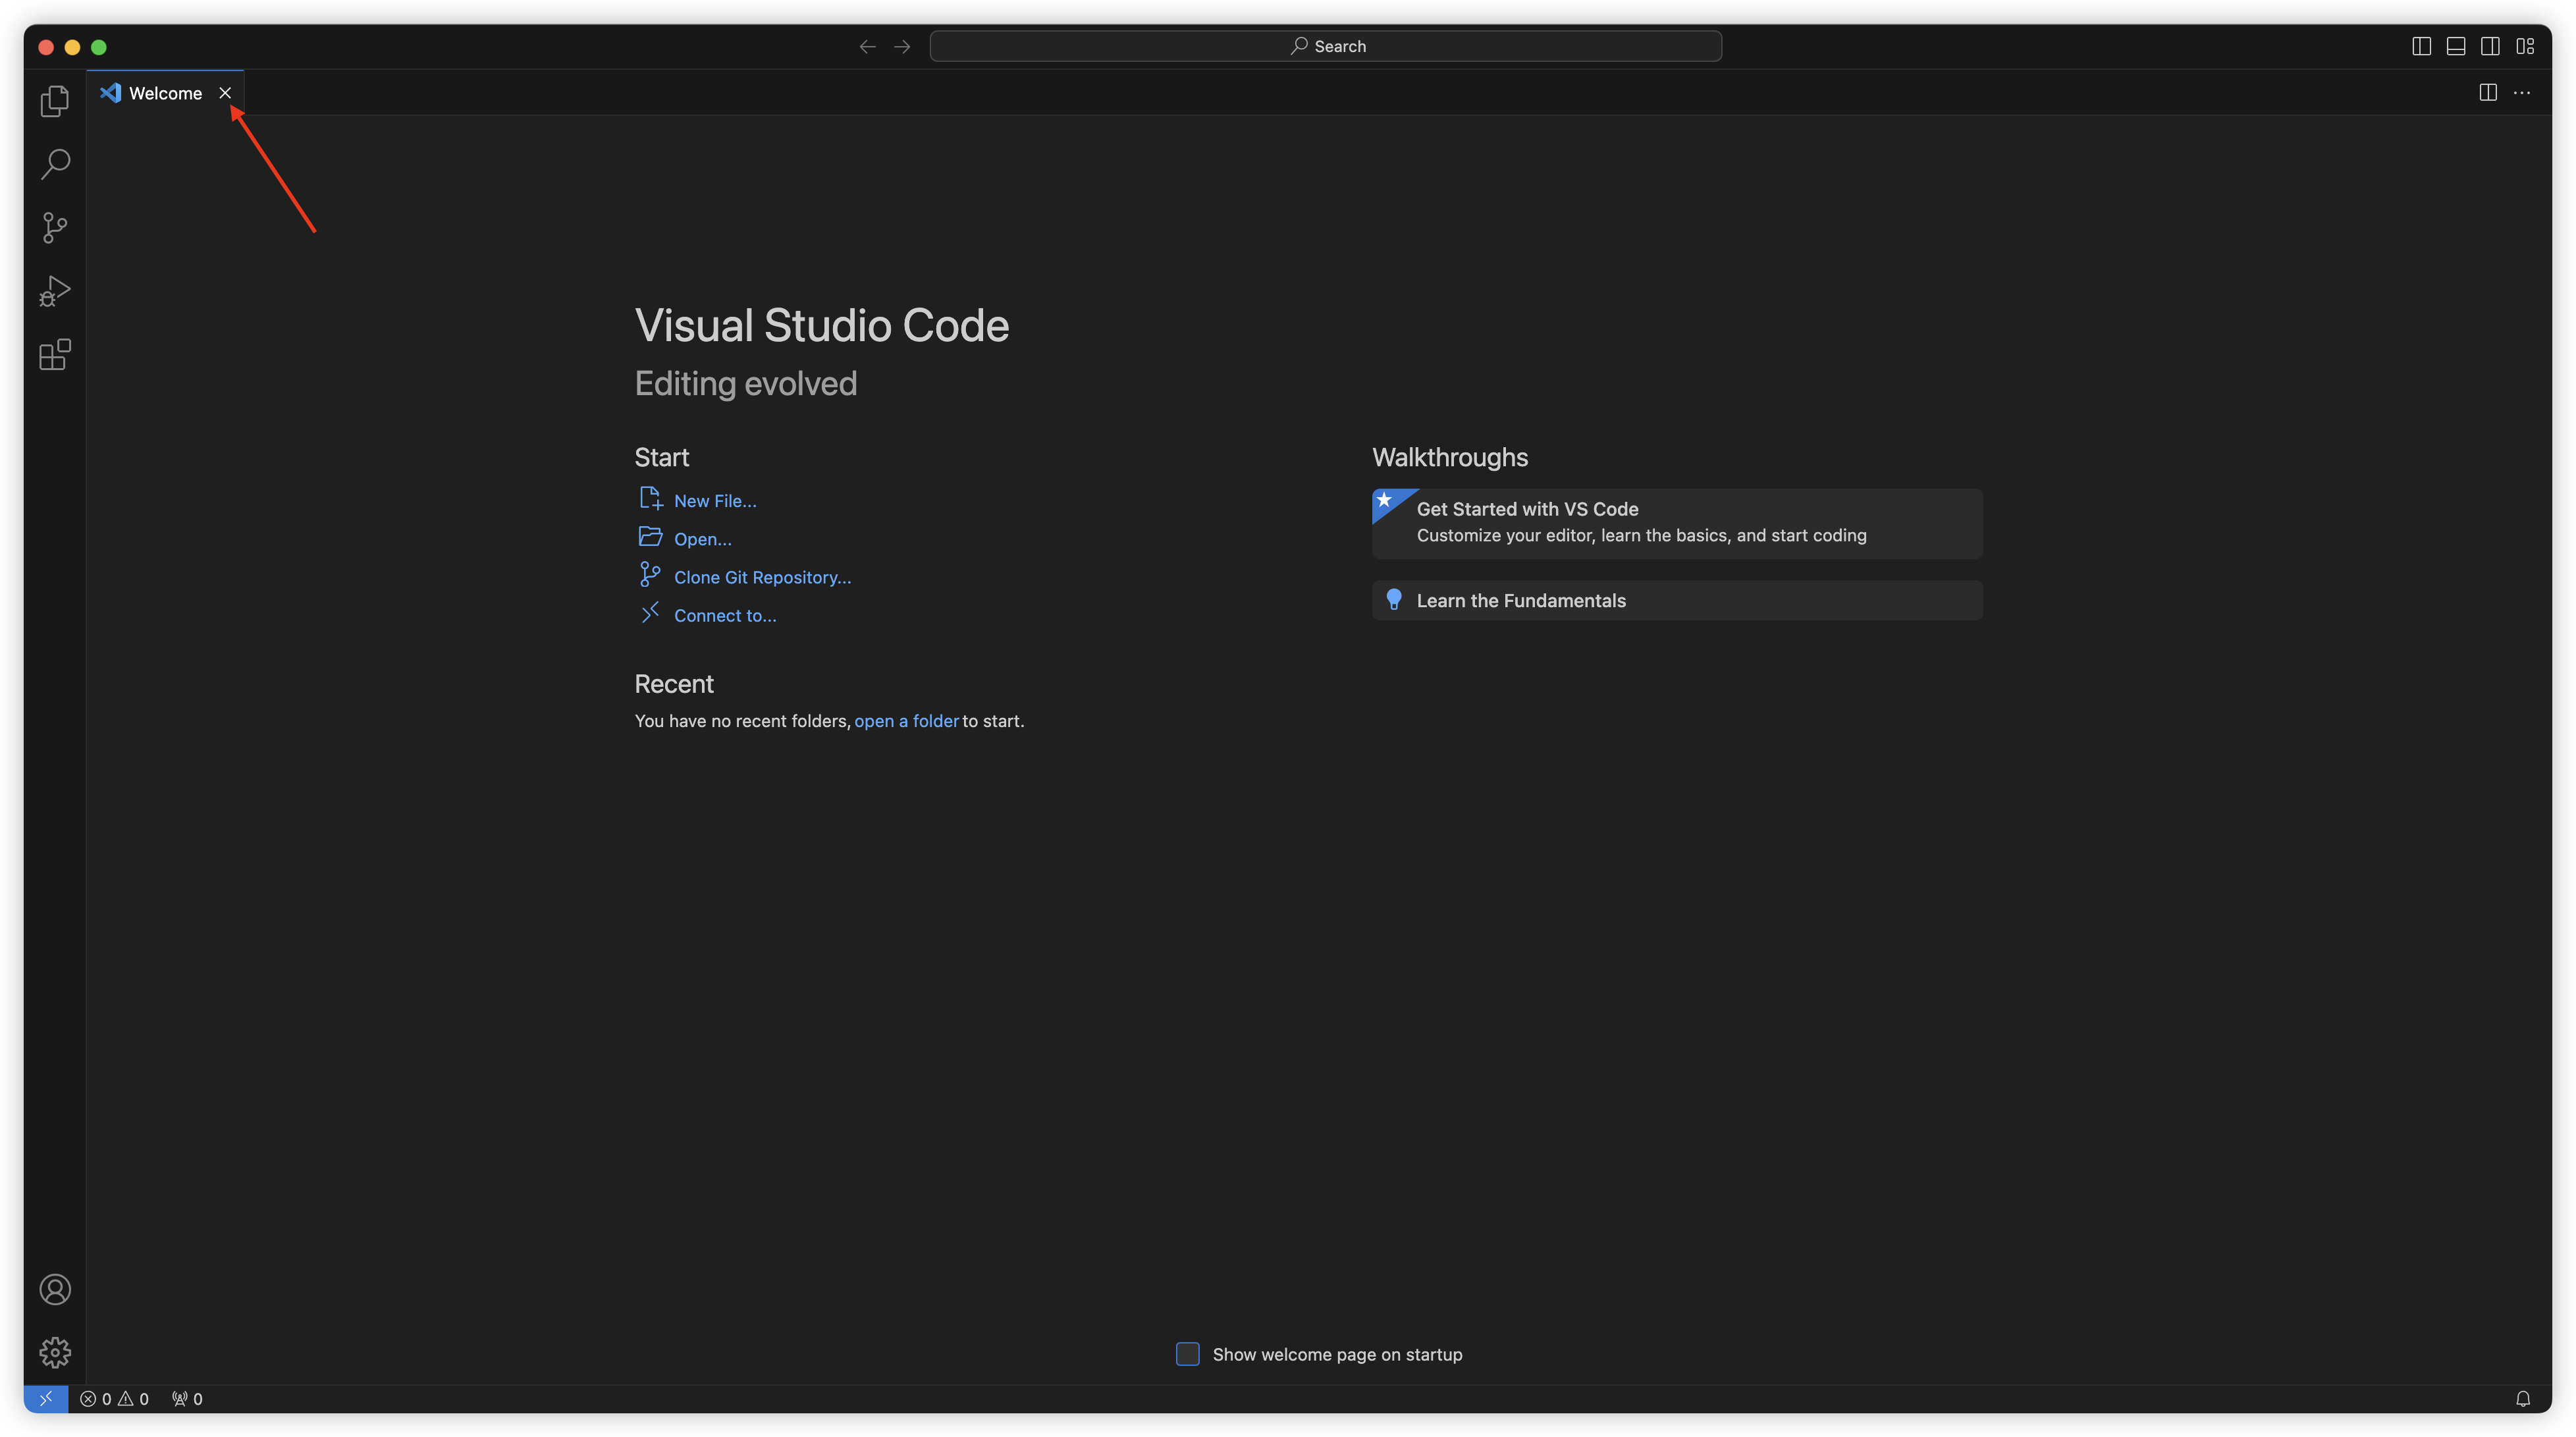The height and width of the screenshot is (1437, 2576).
Task: Click the notifications bell in status bar
Action: pos(2523,1398)
